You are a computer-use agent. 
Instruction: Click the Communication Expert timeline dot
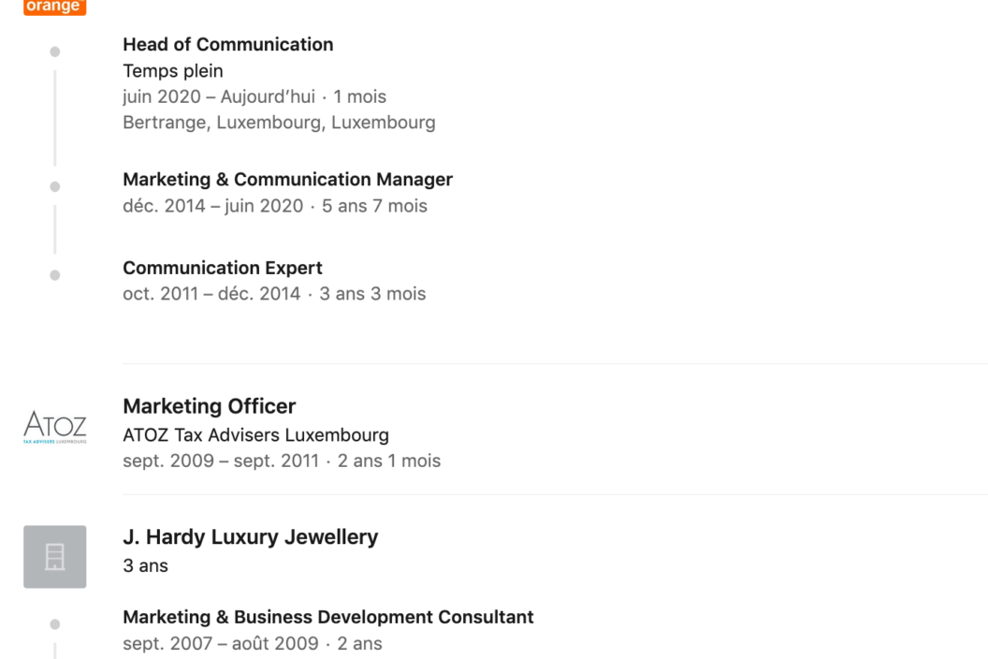54,275
